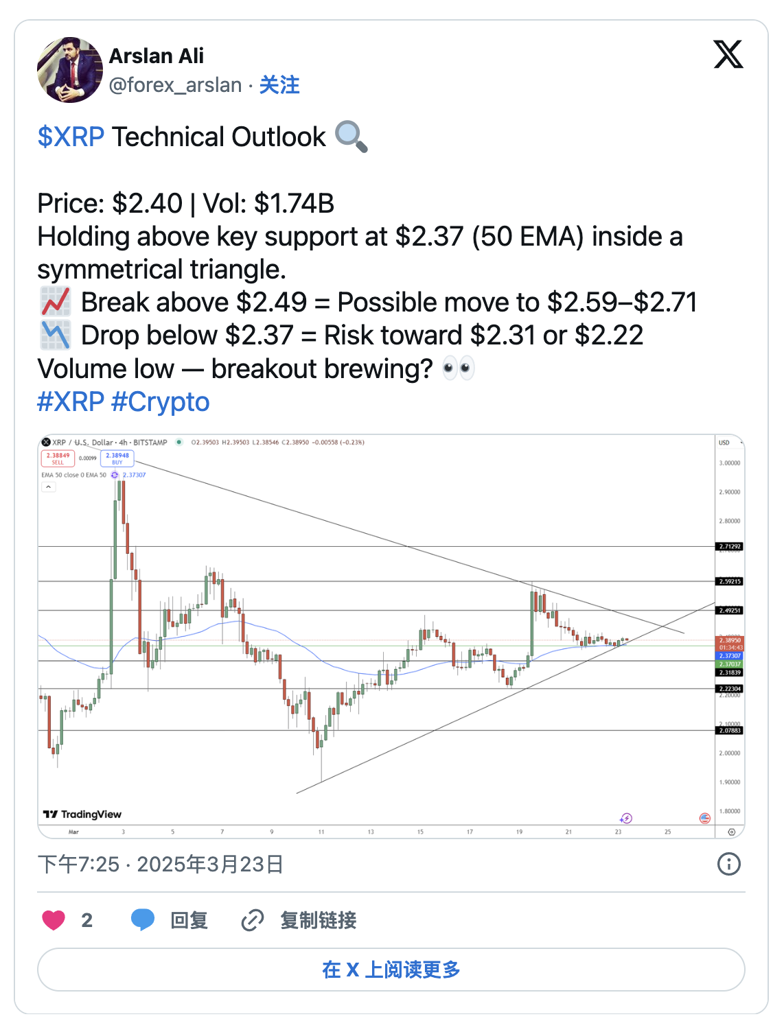Screen dimensions: 784x1032
Task: Collapse the chart legend with chevron arrow
Action: 49,487
